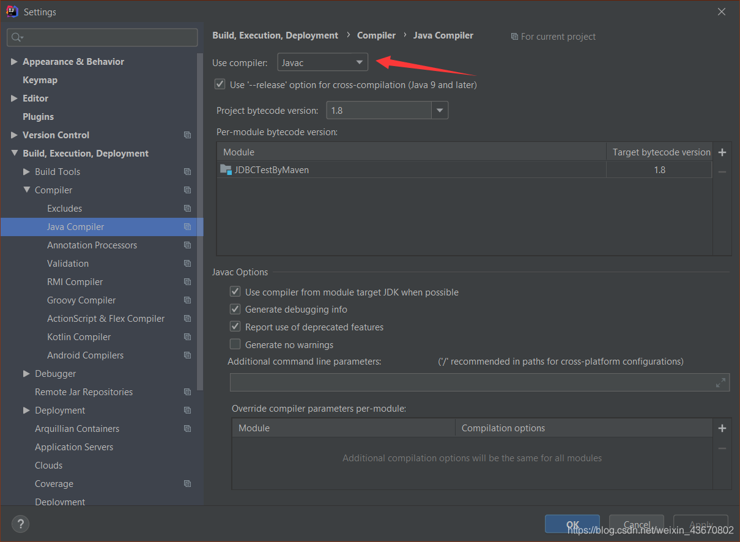This screenshot has width=740, height=542.
Task: Click the project-level icon beside Arquillian Containers
Action: pos(187,429)
